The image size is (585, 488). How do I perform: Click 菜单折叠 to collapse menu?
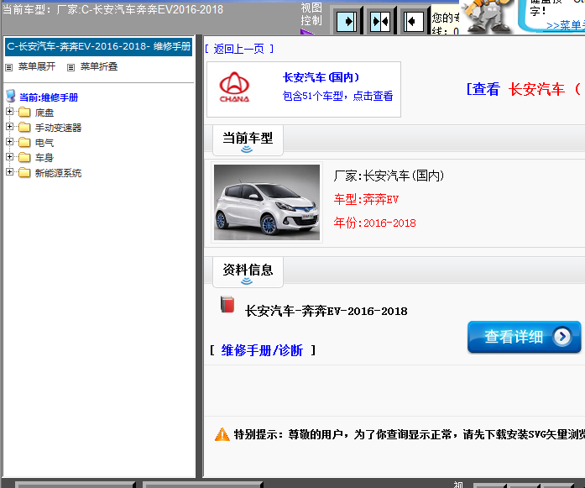coord(99,66)
